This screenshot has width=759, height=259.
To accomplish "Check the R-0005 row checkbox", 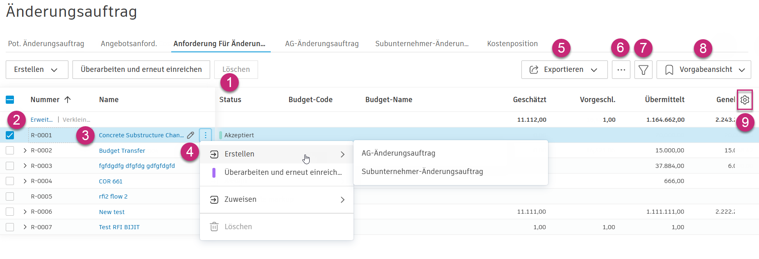I will click(10, 196).
